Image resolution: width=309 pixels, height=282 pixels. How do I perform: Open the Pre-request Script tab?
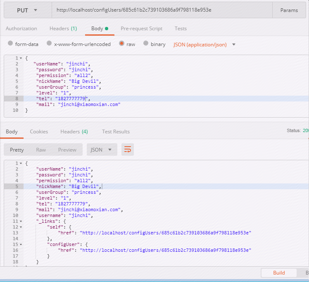pyautogui.click(x=142, y=29)
